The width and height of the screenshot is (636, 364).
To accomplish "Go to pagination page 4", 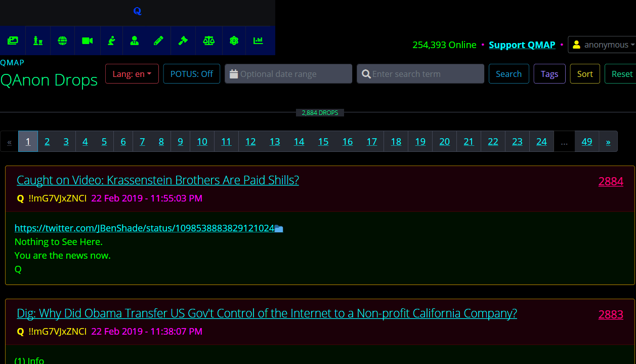I will (x=85, y=141).
